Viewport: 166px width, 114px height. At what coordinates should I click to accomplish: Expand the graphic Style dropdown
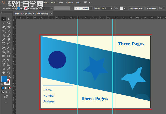coord(124,8)
